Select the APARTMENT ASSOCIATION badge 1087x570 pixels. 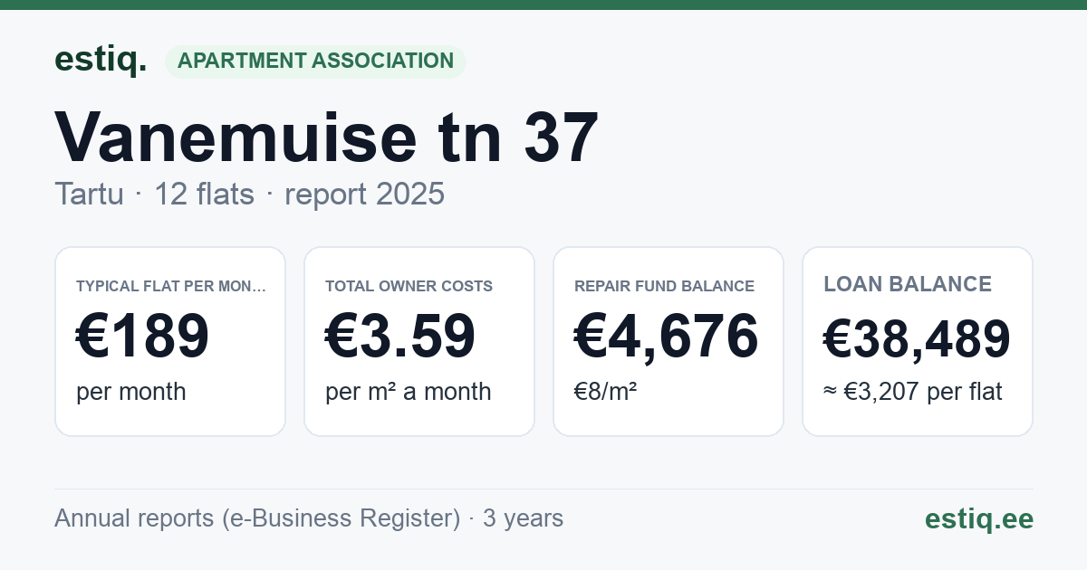[315, 62]
